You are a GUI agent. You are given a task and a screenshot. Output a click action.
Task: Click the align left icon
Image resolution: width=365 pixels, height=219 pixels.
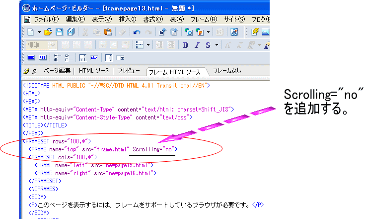(65, 45)
